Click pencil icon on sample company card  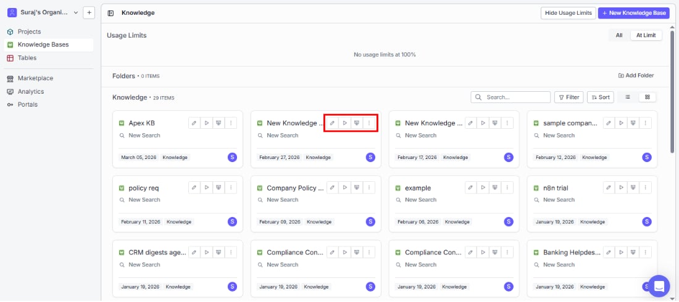pyautogui.click(x=609, y=123)
